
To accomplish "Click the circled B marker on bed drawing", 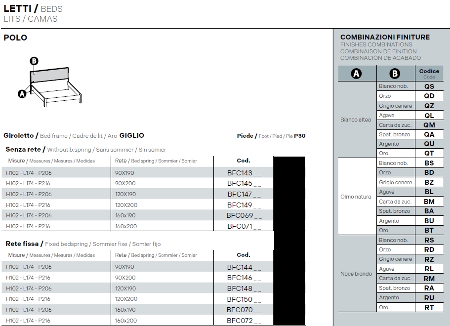I will (34, 61).
